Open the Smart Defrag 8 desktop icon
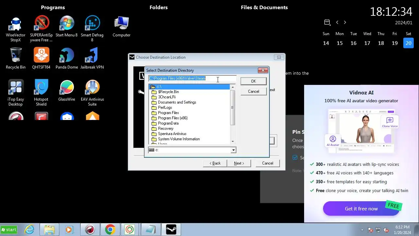The width and height of the screenshot is (419, 236). [x=92, y=29]
